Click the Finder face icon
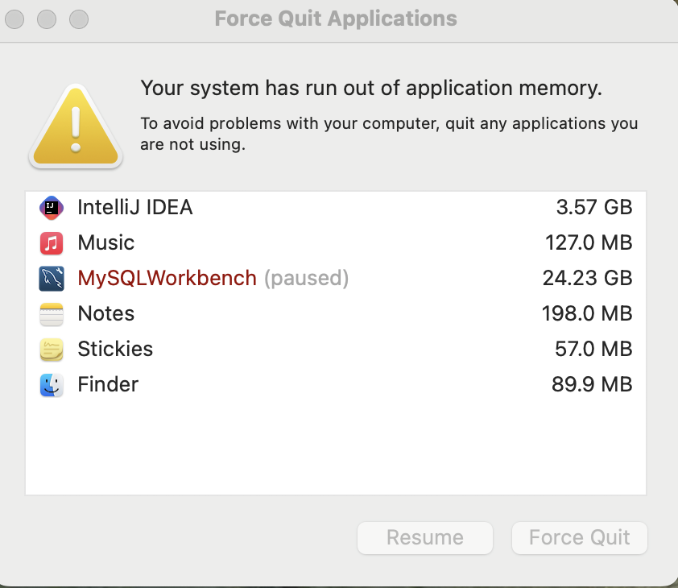Image resolution: width=678 pixels, height=588 pixels. tap(52, 385)
